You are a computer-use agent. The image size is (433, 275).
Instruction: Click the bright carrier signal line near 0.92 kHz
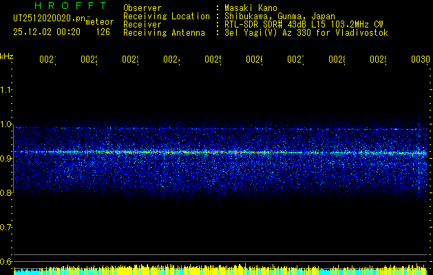pos(220,152)
